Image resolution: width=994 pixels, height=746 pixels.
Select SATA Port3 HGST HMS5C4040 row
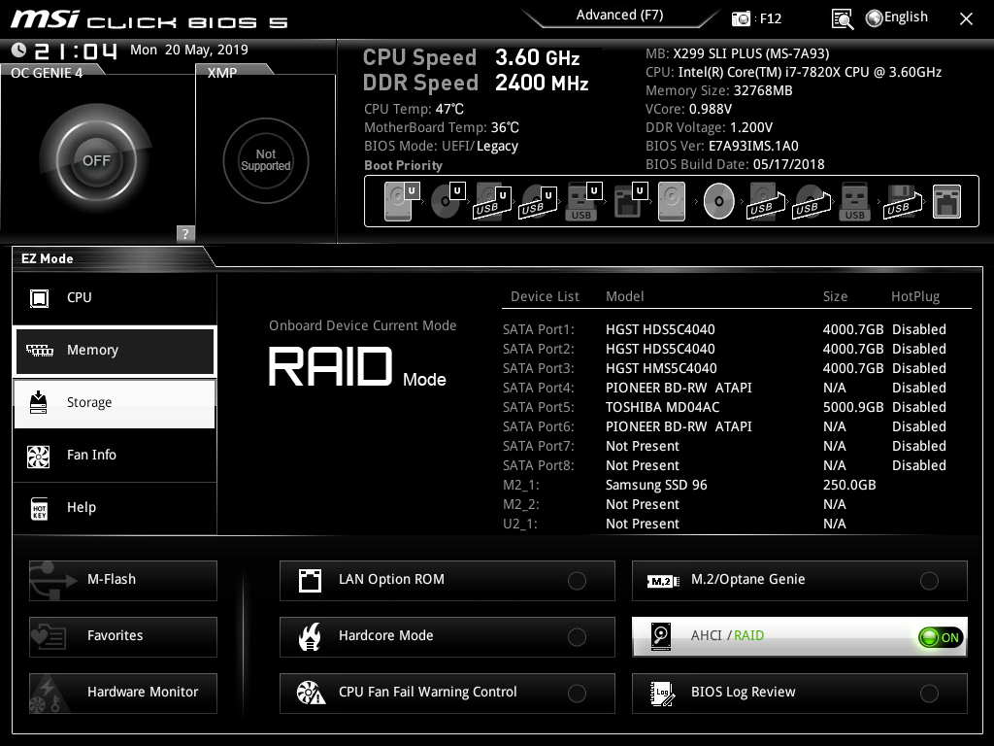724,368
